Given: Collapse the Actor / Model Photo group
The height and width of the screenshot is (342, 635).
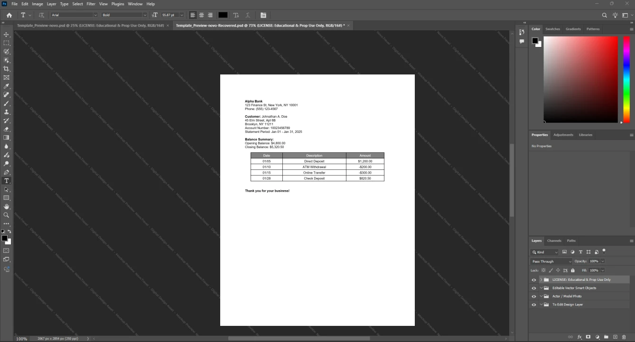Looking at the screenshot, I should point(541,296).
